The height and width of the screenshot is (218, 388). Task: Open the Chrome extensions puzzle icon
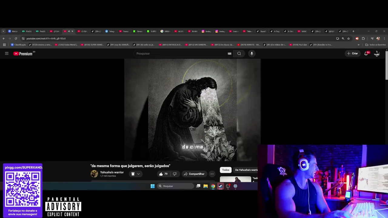363,38
